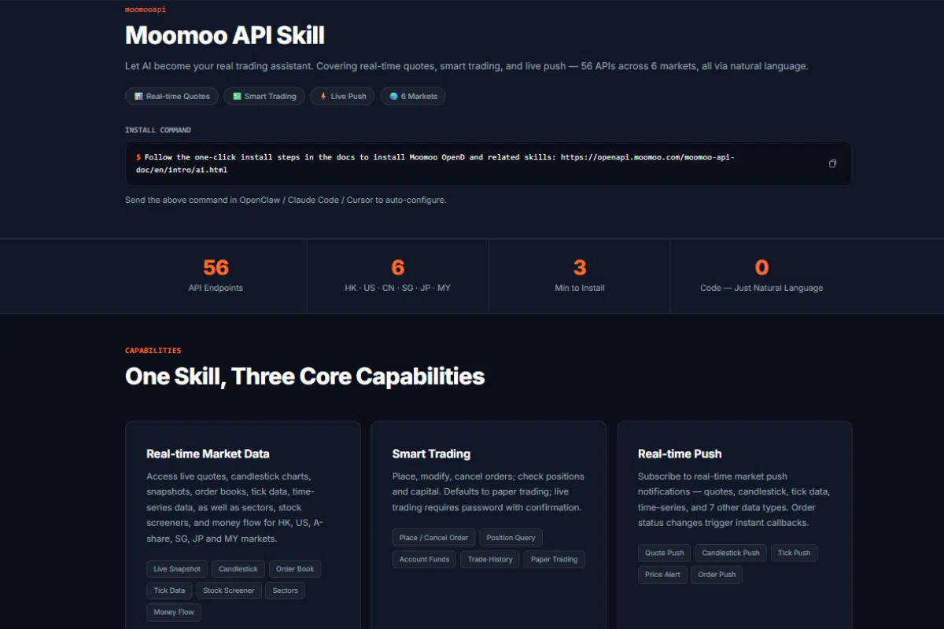Click the 0 Code stat number
The image size is (944, 629).
pyautogui.click(x=761, y=267)
